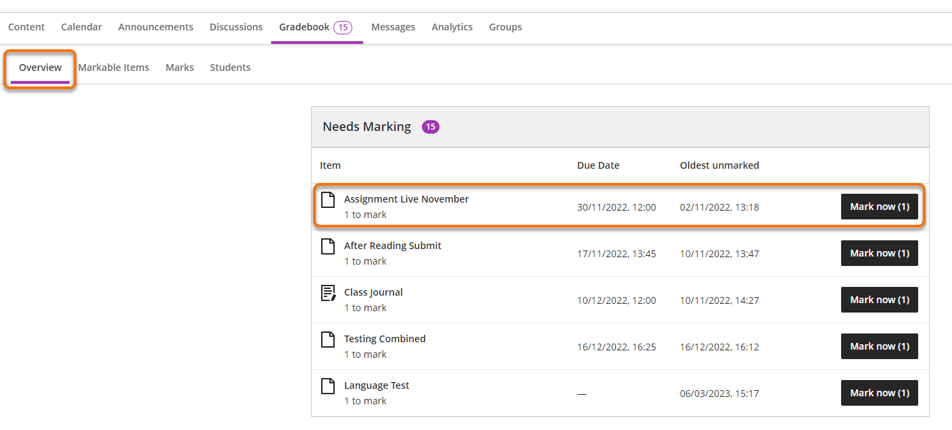Click Mark now for Class Journal
Screen dimensions: 952x430
pos(879,300)
